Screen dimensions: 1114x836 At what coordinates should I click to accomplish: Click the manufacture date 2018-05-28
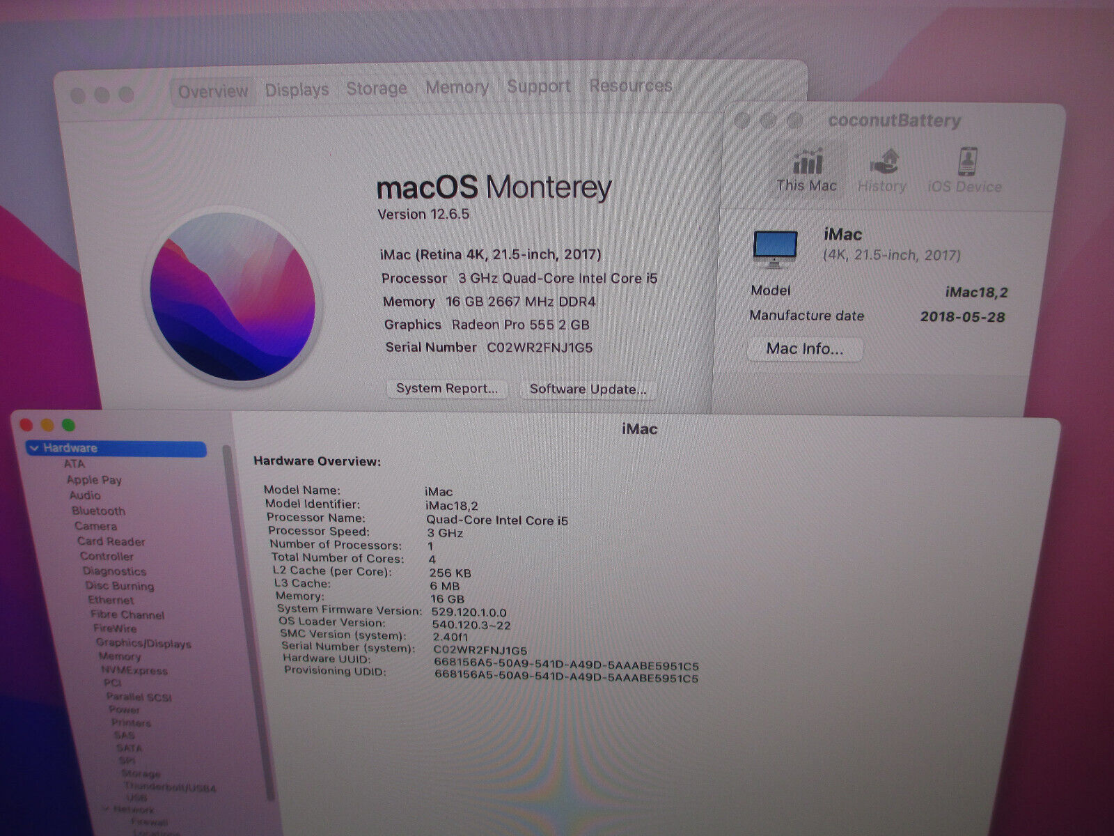(x=963, y=317)
